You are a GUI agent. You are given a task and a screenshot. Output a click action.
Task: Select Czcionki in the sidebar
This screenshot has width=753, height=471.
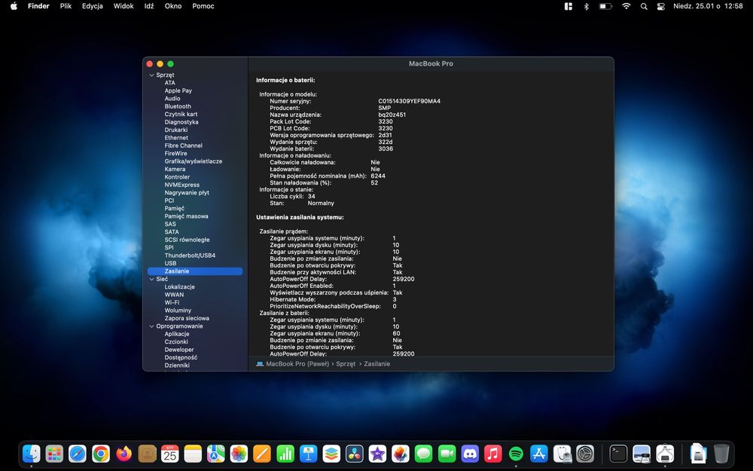pyautogui.click(x=176, y=341)
